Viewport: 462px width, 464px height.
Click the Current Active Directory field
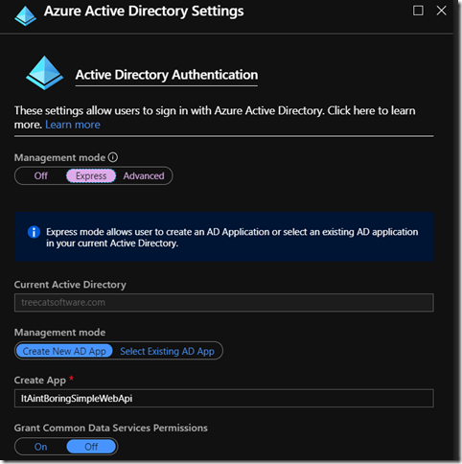(224, 302)
